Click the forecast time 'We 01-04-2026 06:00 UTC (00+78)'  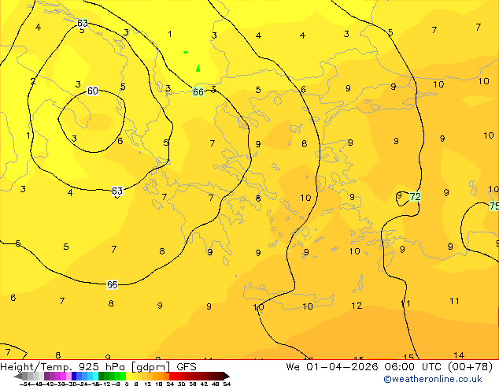390,367
